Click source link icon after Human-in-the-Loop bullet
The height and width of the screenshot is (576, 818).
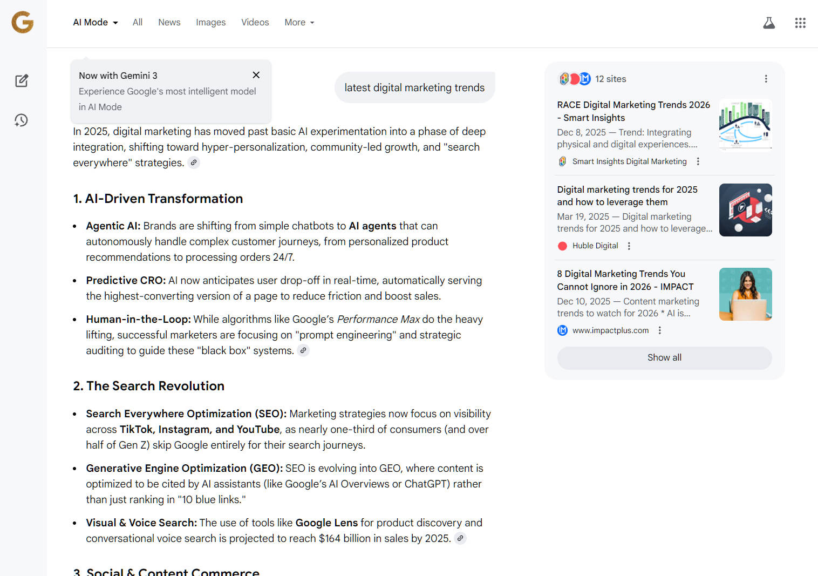click(x=304, y=350)
